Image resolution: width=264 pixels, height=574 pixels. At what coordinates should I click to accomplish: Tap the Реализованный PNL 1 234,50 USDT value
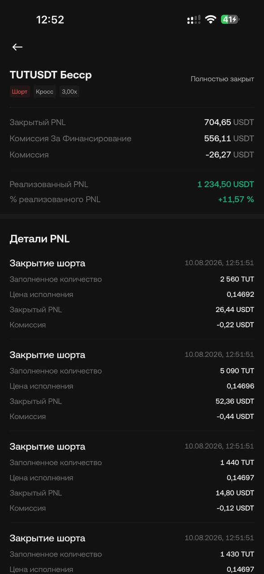click(x=225, y=184)
